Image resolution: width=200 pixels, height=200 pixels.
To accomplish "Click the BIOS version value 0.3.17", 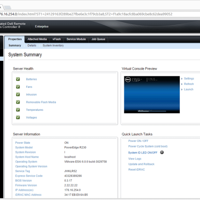I will (68, 181).
